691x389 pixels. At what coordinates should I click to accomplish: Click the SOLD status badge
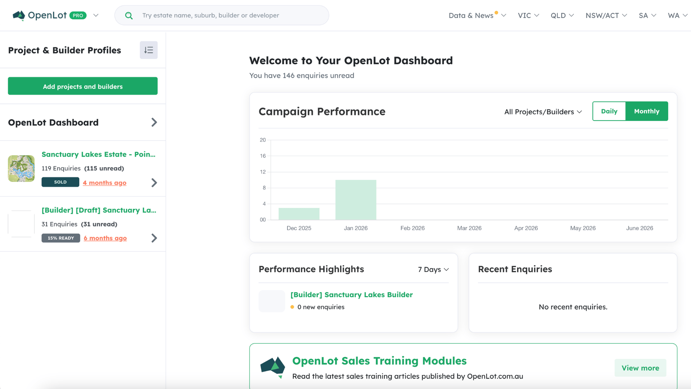point(60,182)
